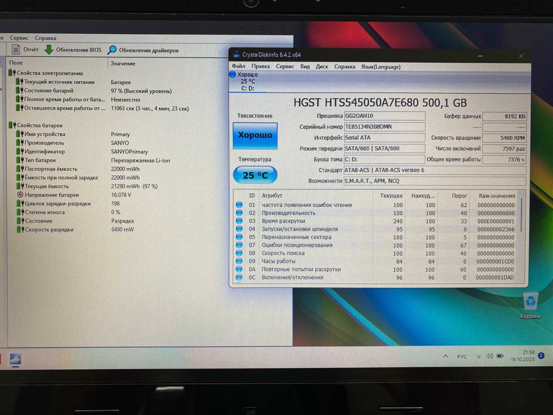Select the Свойства электропитания tree row
553x415 pixels.
point(46,73)
